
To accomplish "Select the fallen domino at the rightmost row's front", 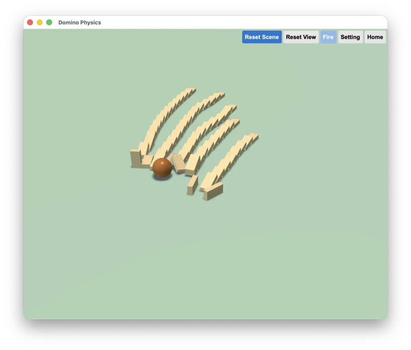I will 213,192.
